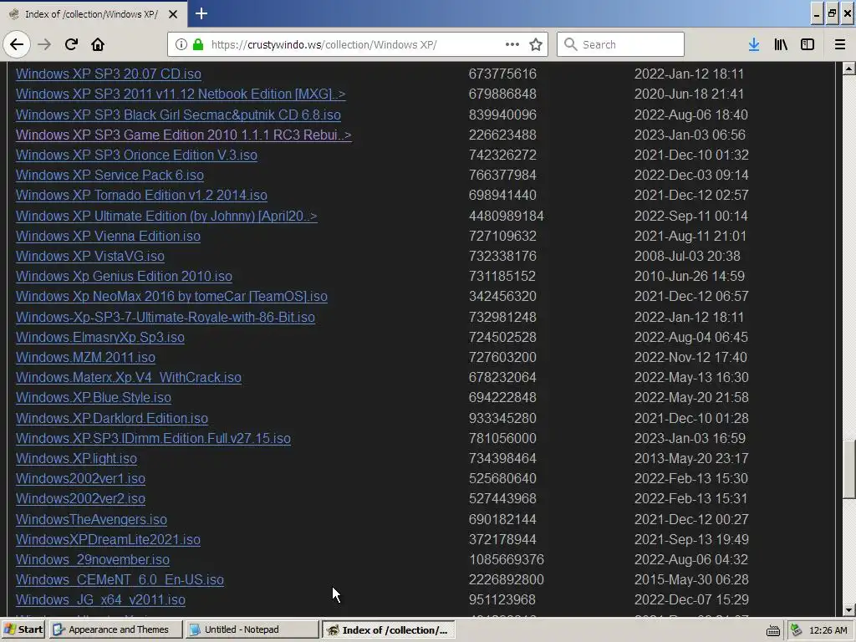The height and width of the screenshot is (642, 856).
Task: Open Windows XP SP3 Orionce Edition V.3.iso
Action: click(136, 155)
